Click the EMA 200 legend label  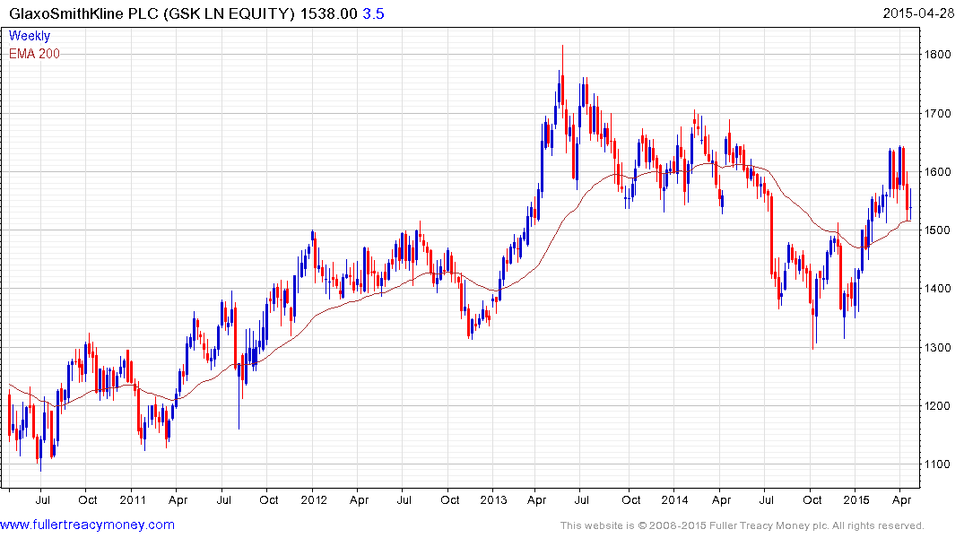pyautogui.click(x=34, y=54)
